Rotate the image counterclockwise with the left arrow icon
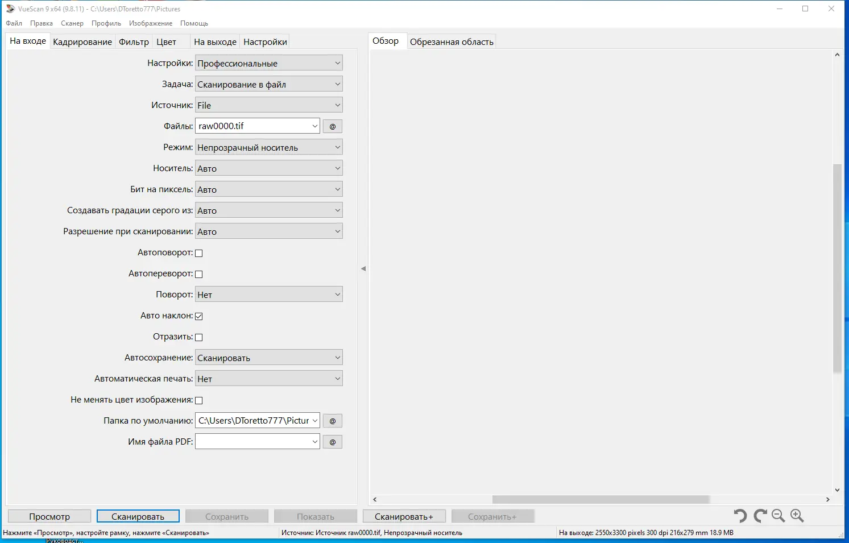Viewport: 849px width, 543px height. (740, 516)
